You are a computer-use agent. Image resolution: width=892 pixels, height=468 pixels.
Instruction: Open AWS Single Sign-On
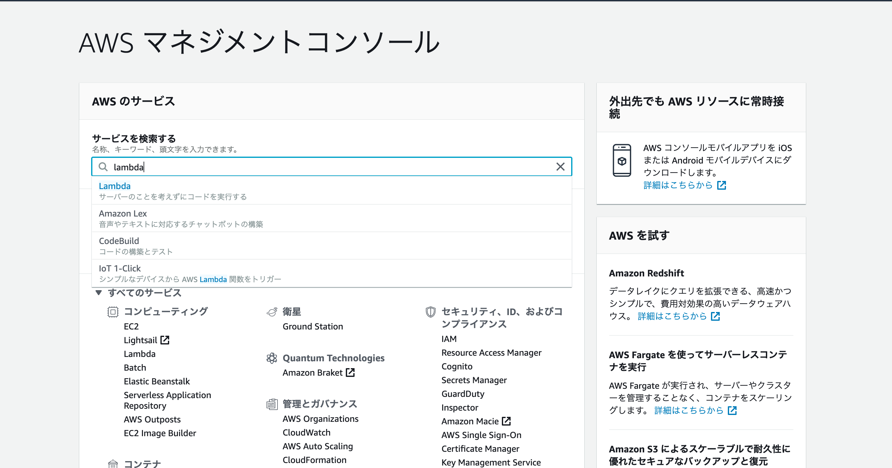click(x=481, y=435)
